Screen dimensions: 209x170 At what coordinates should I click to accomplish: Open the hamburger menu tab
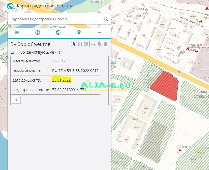coord(17,33)
